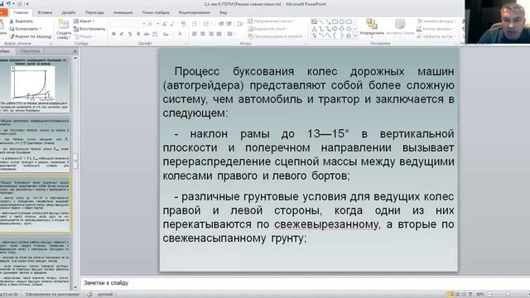The height and width of the screenshot is (298, 530).
Task: Select the text box shape in shapes gallery
Action: [x=314, y=22]
